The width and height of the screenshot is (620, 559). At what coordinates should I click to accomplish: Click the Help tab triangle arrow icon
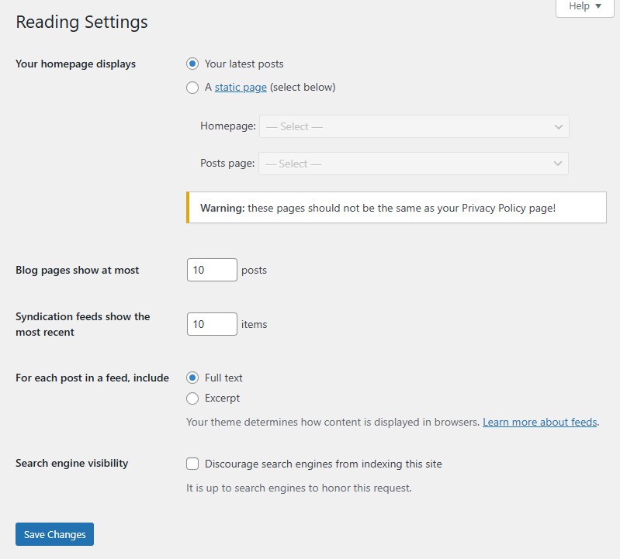click(x=598, y=6)
